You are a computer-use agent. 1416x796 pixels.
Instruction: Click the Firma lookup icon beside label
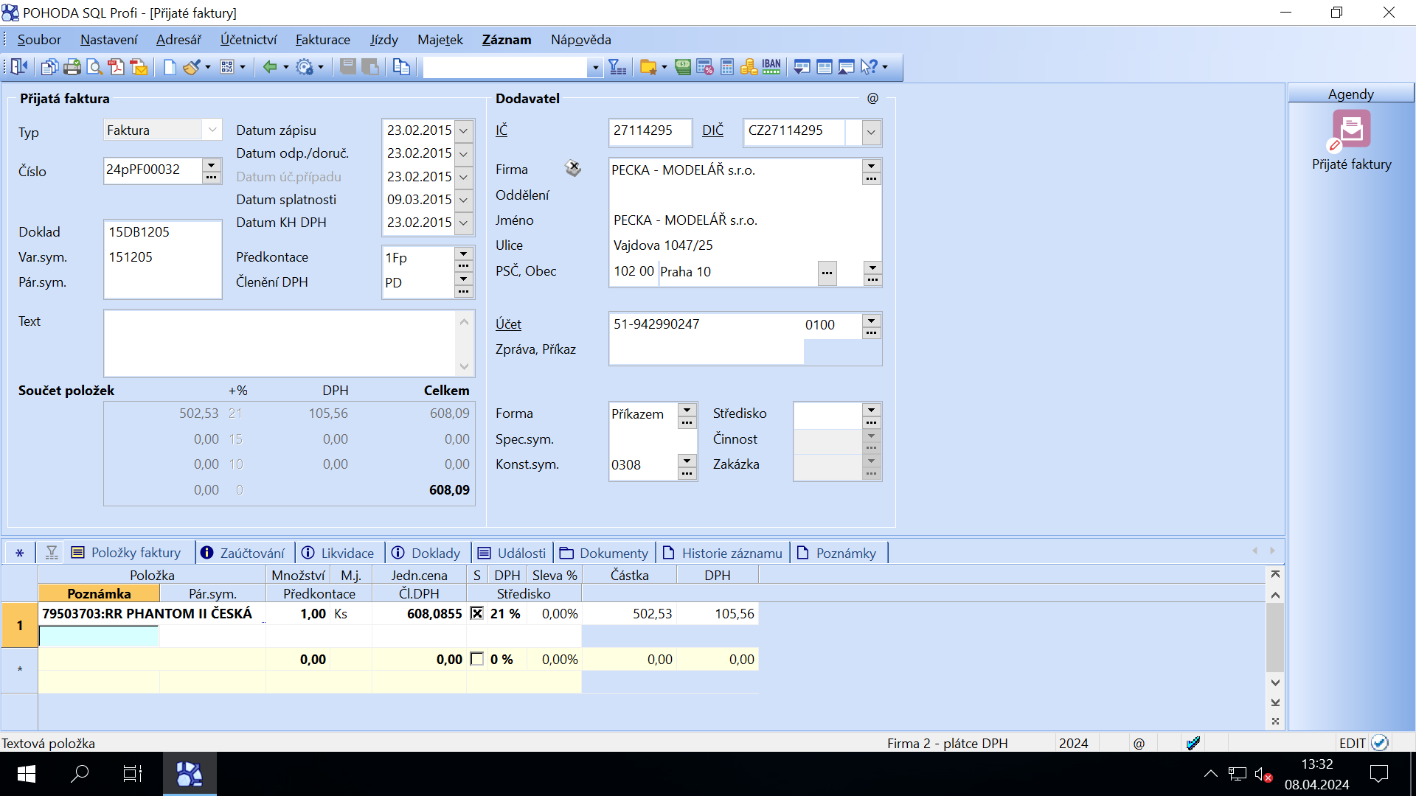573,169
